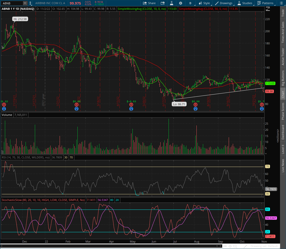Click the icon right of Share
286x249 pixels.
pyautogui.click(x=163, y=3)
